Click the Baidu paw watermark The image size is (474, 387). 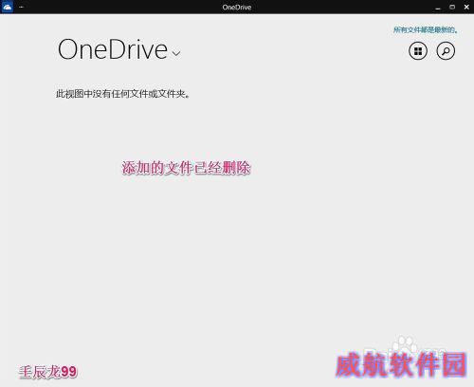pyautogui.click(x=405, y=345)
